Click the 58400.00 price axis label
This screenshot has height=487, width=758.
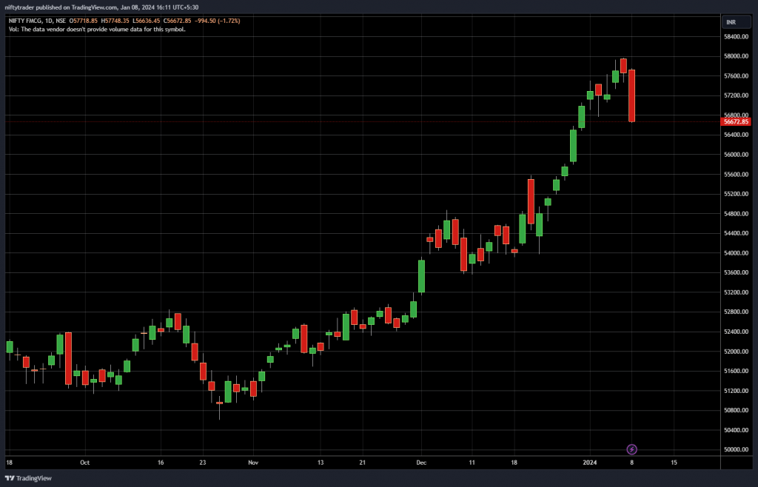[737, 37]
